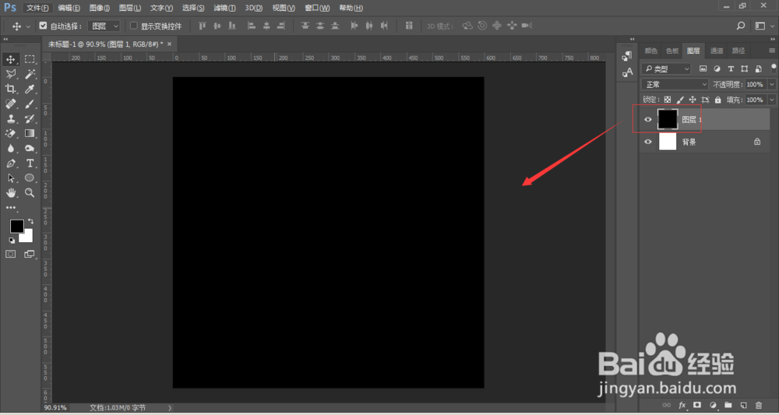Image resolution: width=779 pixels, height=415 pixels.
Task: Select the Blur tool
Action: point(10,149)
